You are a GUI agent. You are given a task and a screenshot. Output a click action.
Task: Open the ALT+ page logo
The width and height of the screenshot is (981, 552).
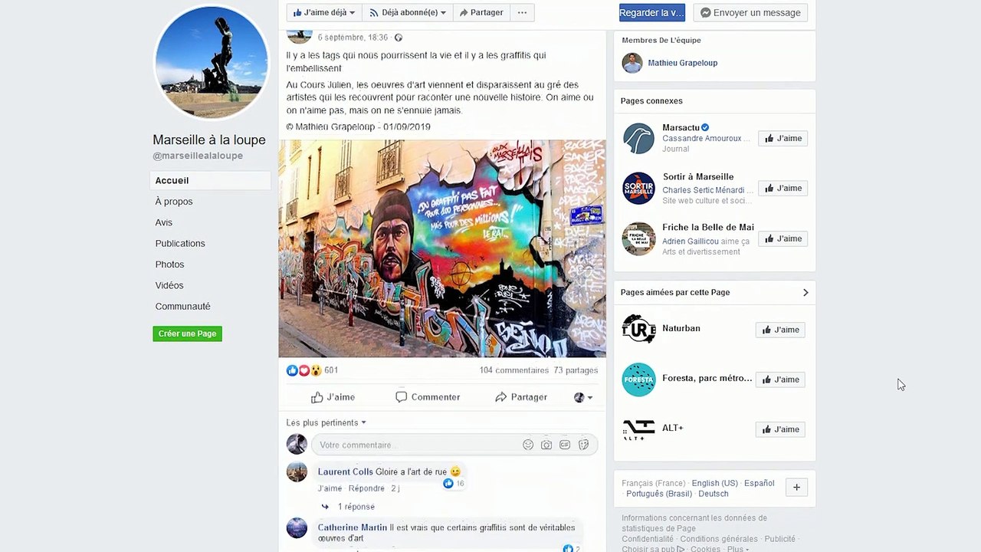(x=638, y=429)
